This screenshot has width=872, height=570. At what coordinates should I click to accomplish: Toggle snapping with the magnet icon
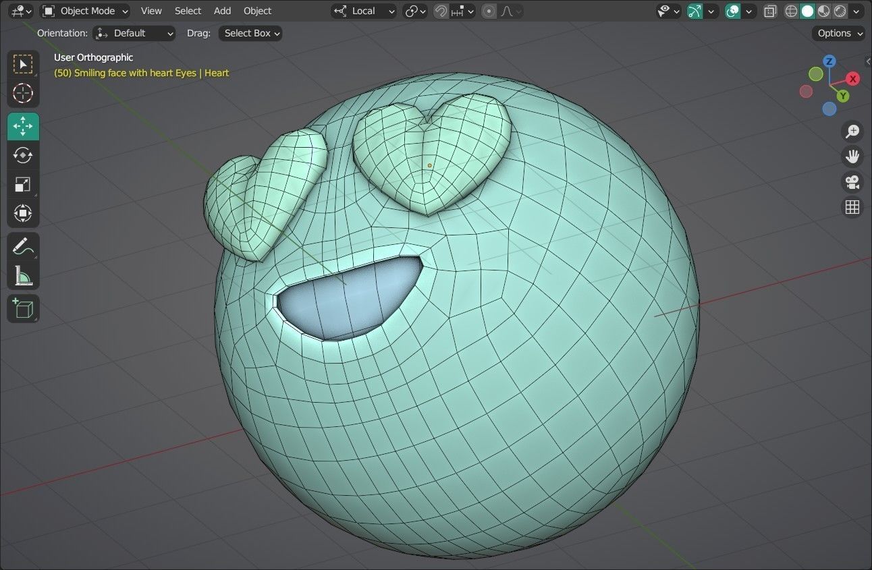point(439,11)
